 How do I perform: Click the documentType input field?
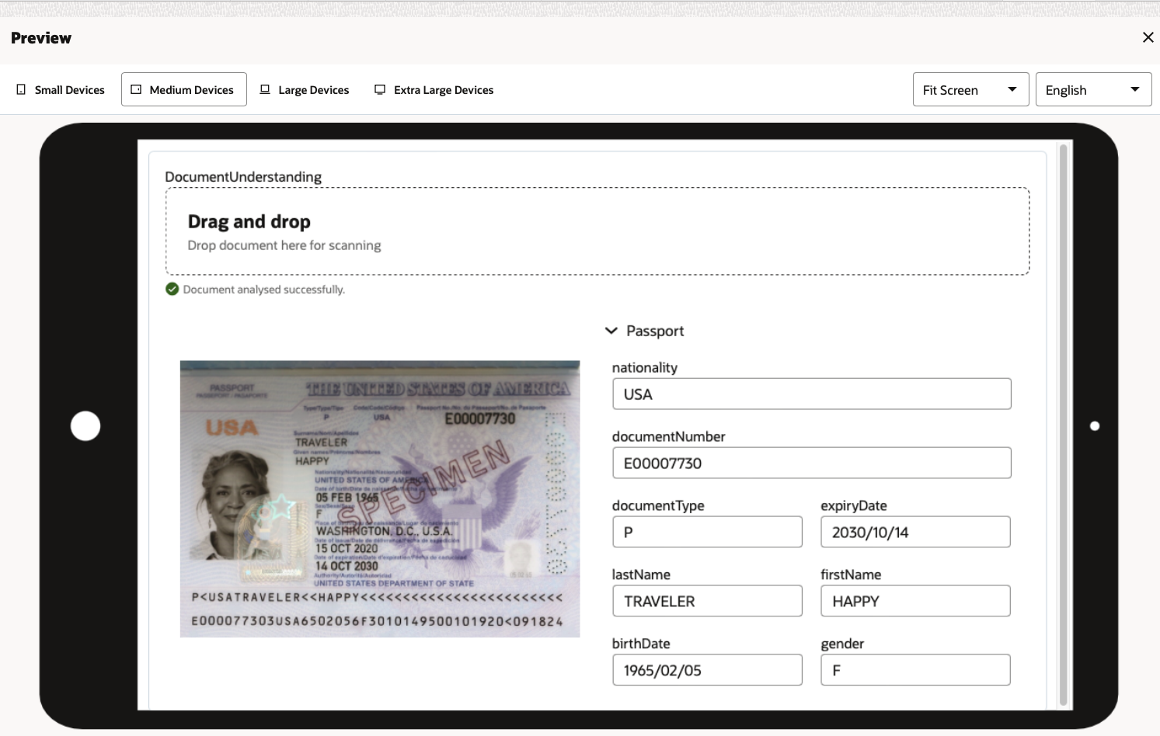coord(707,532)
